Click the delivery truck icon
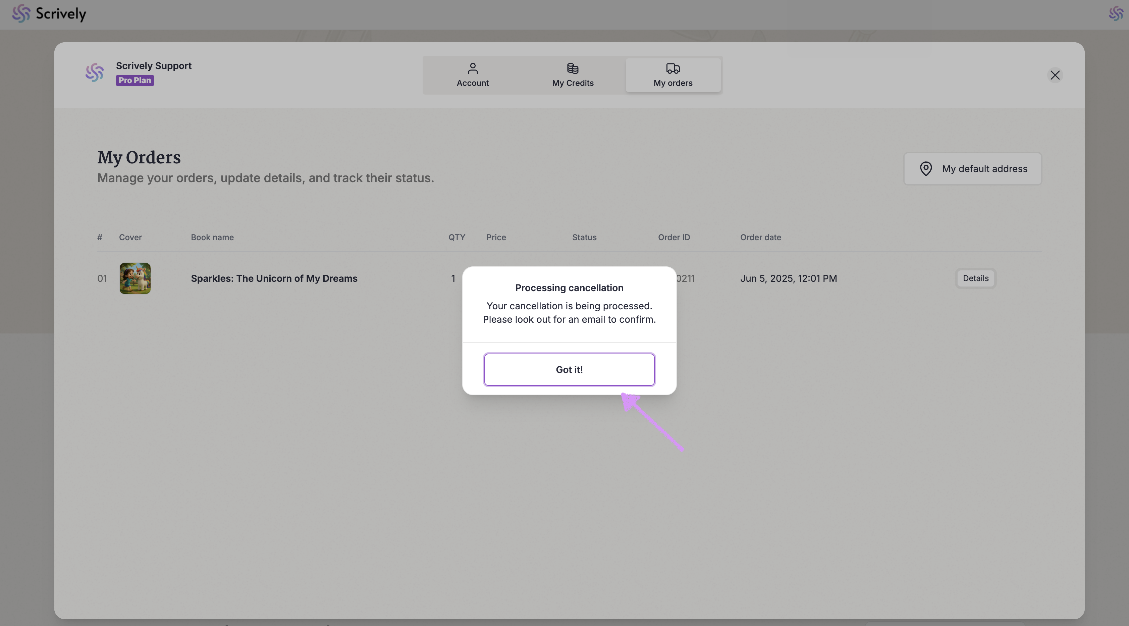The height and width of the screenshot is (626, 1129). 673,68
